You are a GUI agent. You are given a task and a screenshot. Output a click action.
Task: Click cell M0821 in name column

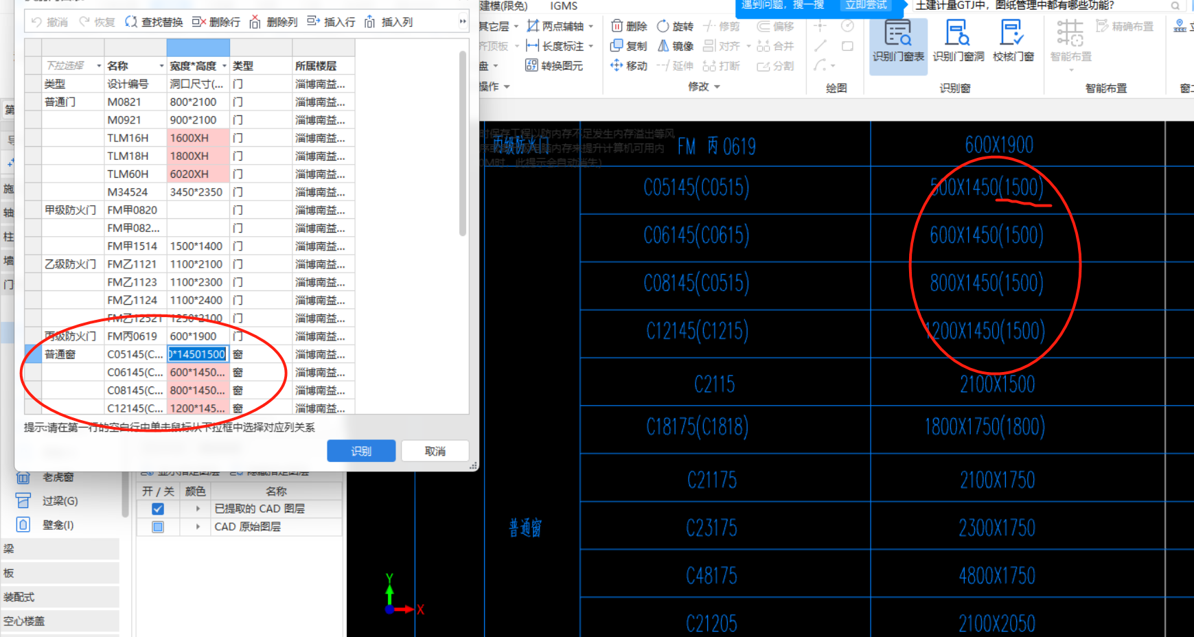click(135, 102)
